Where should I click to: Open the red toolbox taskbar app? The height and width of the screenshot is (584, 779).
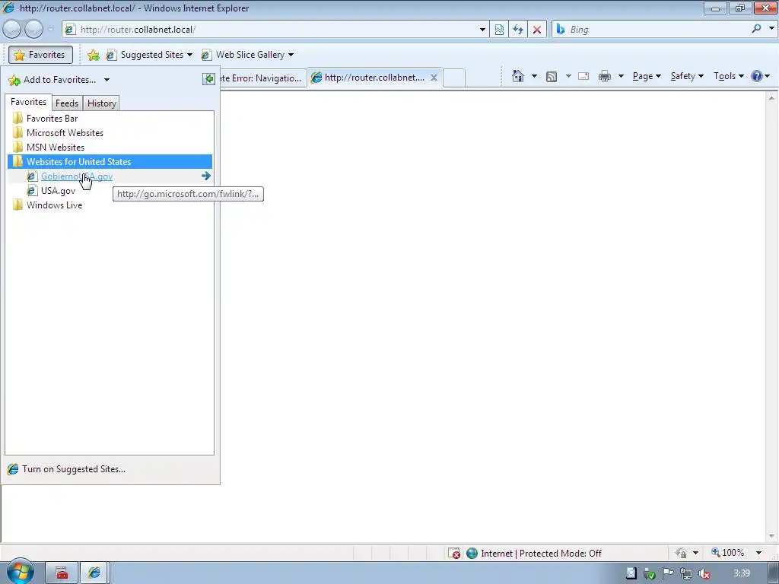coord(62,573)
